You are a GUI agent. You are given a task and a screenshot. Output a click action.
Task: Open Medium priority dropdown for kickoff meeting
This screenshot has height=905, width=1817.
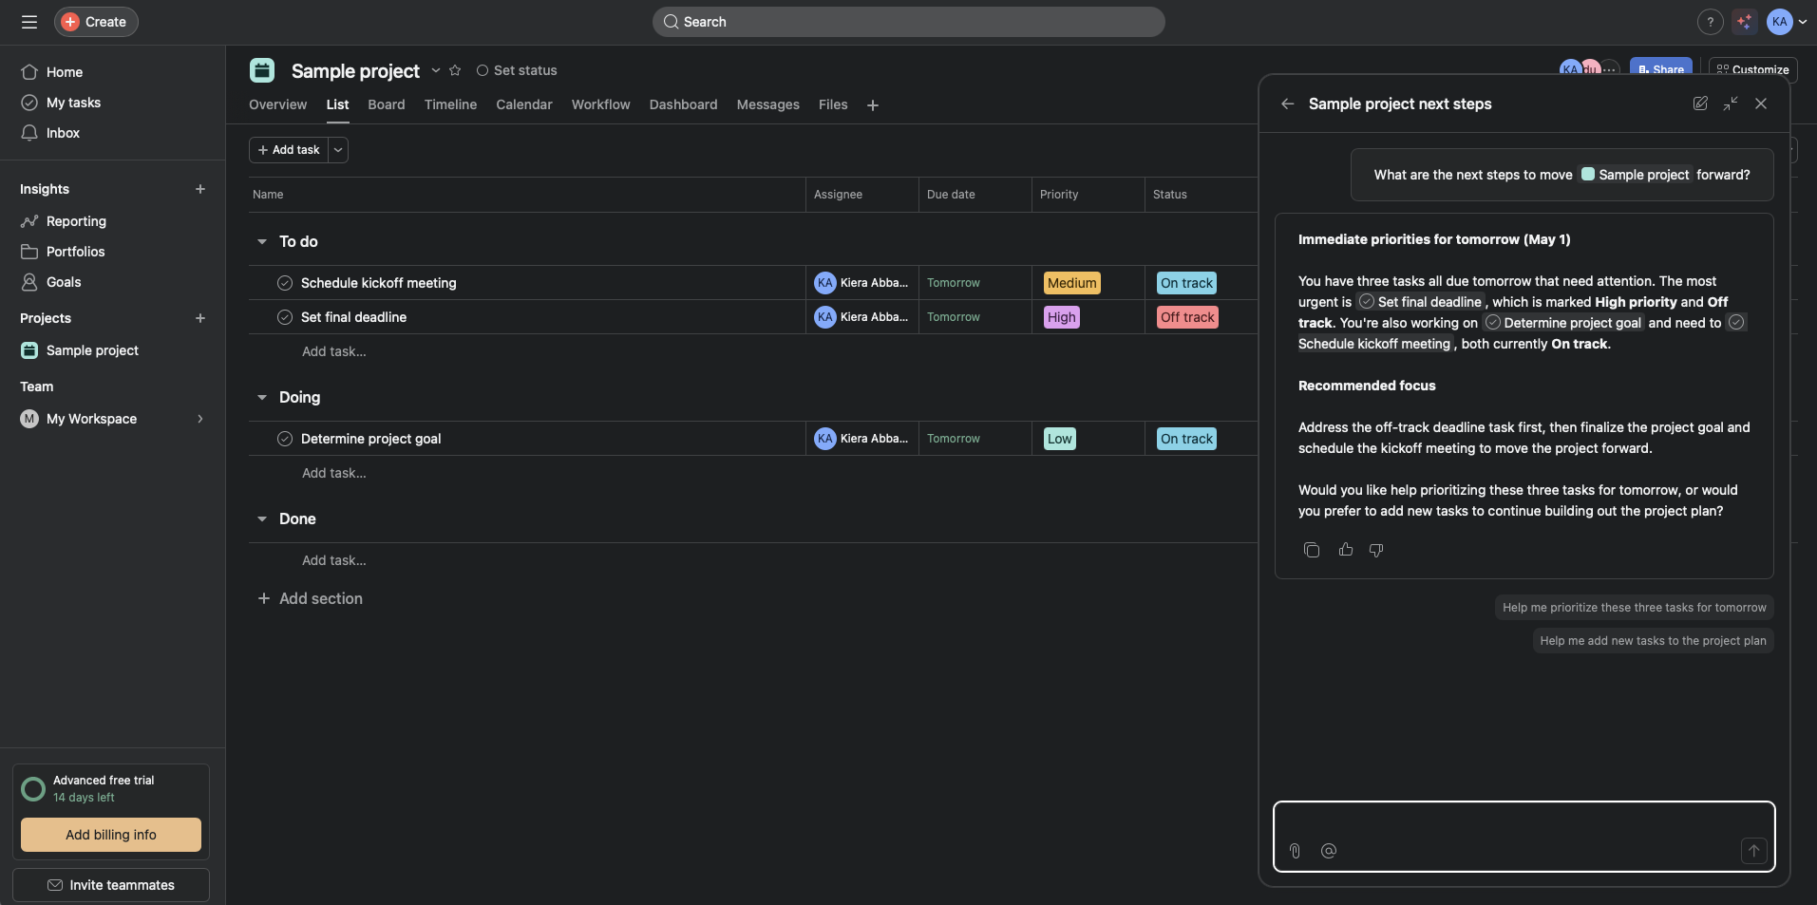click(1071, 283)
